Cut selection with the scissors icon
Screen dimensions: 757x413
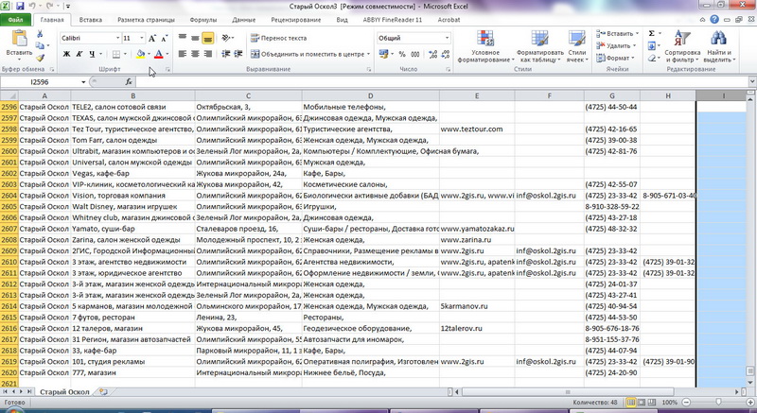(x=40, y=34)
